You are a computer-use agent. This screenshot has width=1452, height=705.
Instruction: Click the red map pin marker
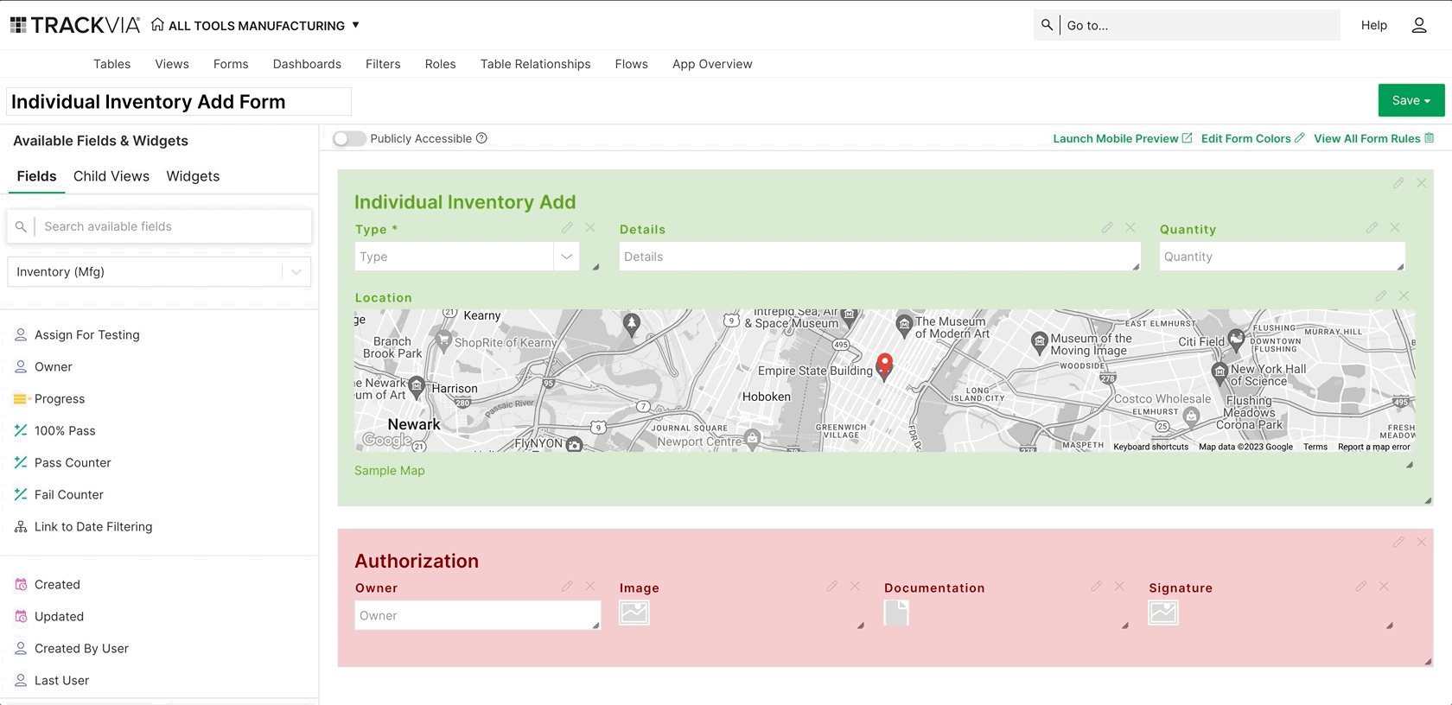[884, 366]
